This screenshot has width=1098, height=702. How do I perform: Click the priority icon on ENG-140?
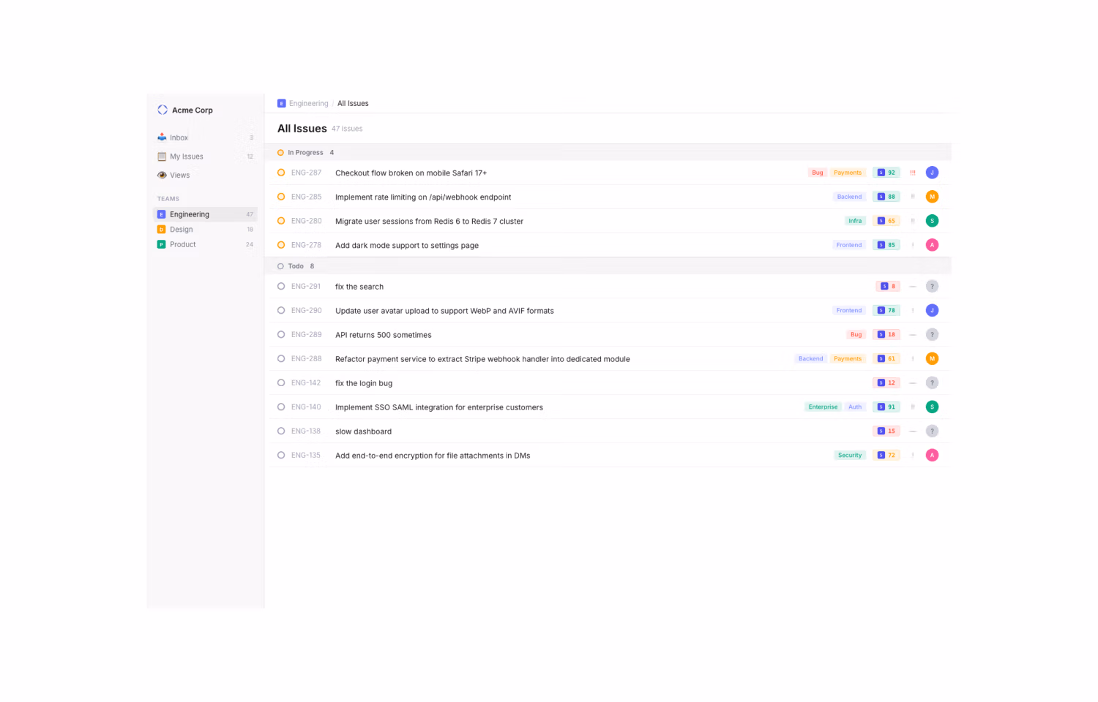coord(912,407)
